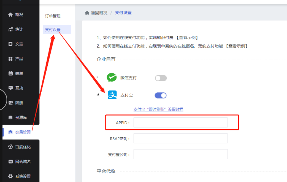Click the blue 支付宝 logo
The image size is (287, 182).
pos(112,95)
